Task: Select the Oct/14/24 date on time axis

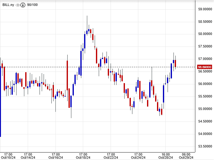Action: 27,157
